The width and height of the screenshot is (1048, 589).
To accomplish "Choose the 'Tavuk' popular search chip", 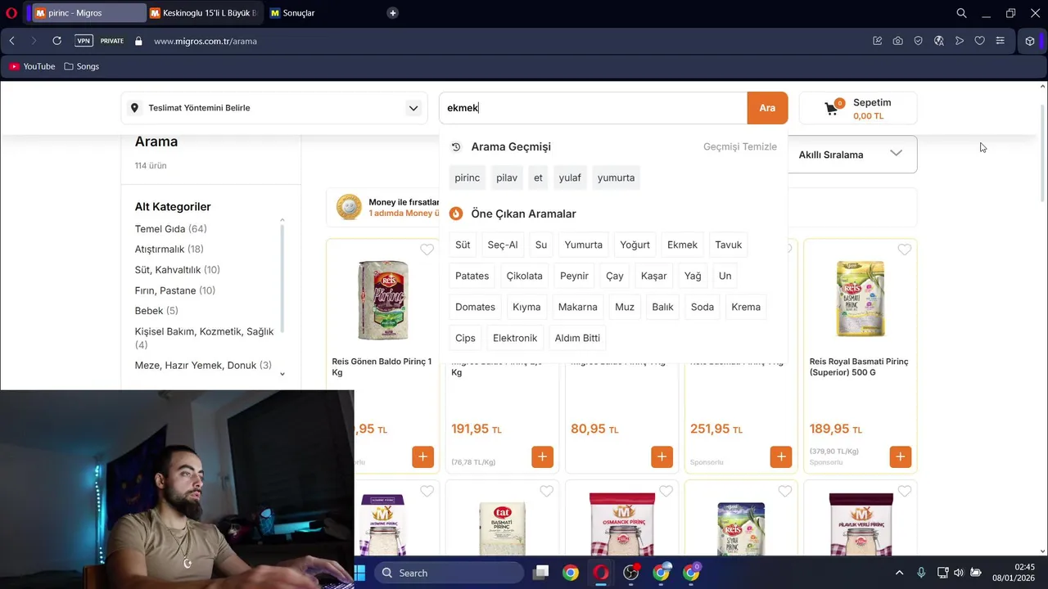I will point(728,245).
